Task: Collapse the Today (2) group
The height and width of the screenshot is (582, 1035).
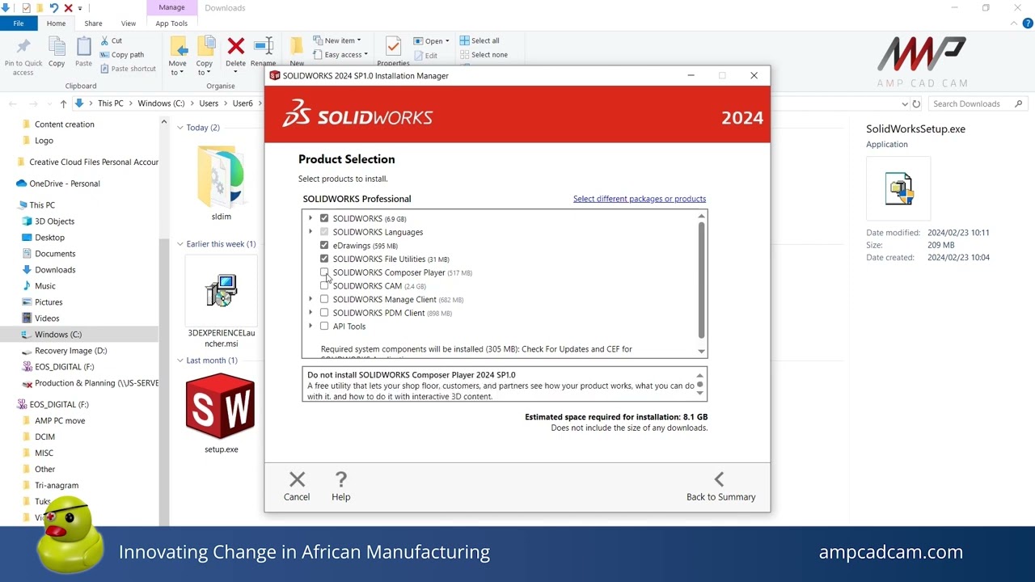Action: click(180, 128)
